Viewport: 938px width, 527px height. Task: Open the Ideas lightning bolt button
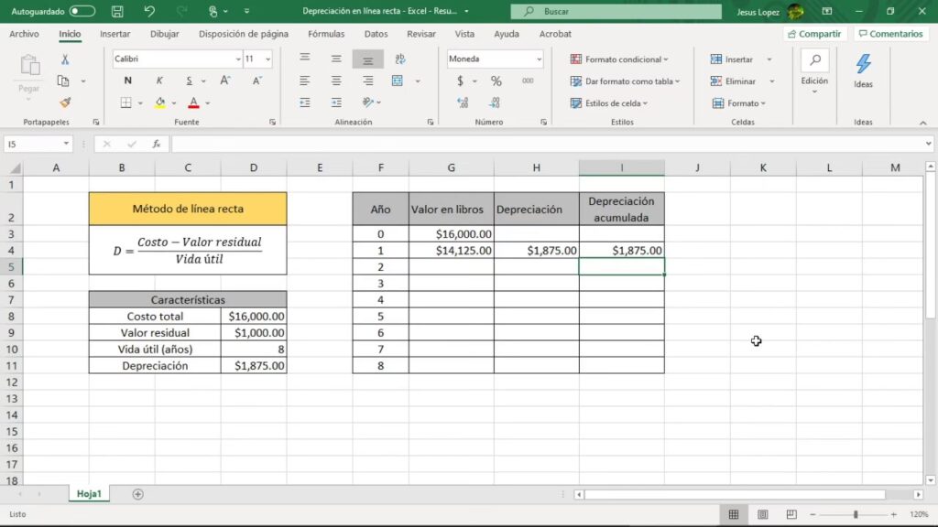tap(863, 70)
